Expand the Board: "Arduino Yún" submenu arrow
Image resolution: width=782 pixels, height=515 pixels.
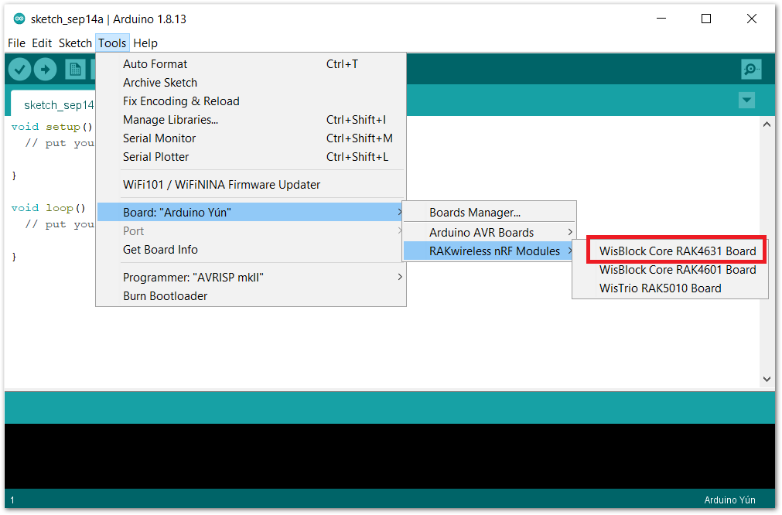399,212
